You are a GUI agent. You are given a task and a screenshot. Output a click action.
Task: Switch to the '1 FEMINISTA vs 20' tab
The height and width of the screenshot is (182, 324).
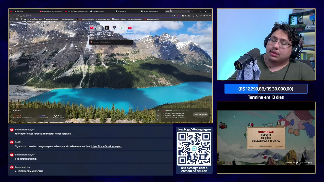coord(51,11)
